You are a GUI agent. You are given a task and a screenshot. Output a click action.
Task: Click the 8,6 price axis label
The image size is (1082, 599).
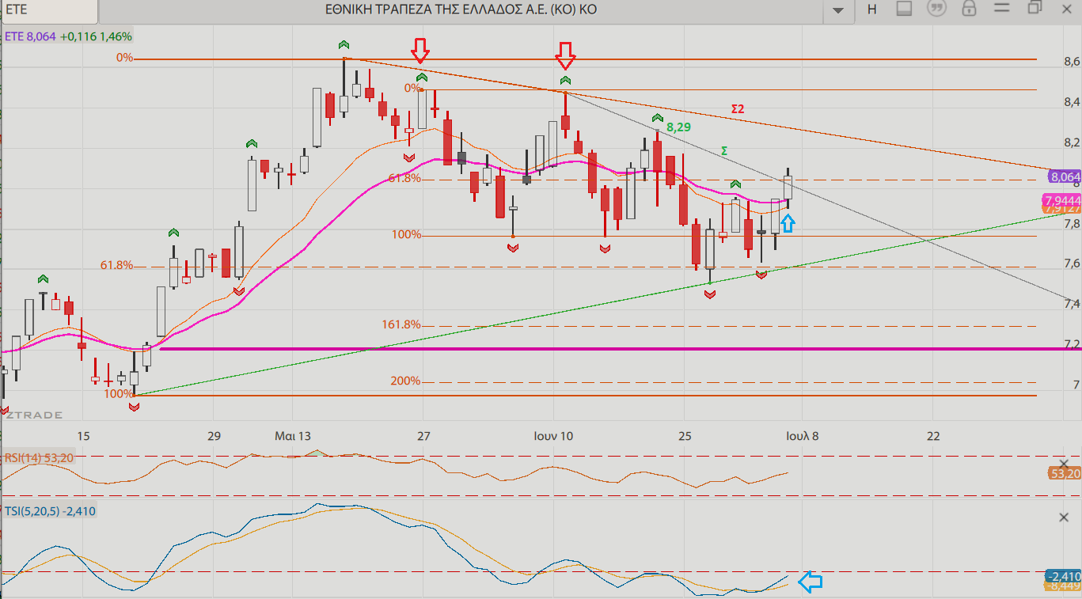[x=1071, y=61]
